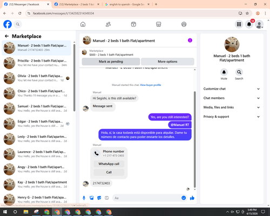
Task: Open the taskbar notification center icon
Action: (263, 212)
